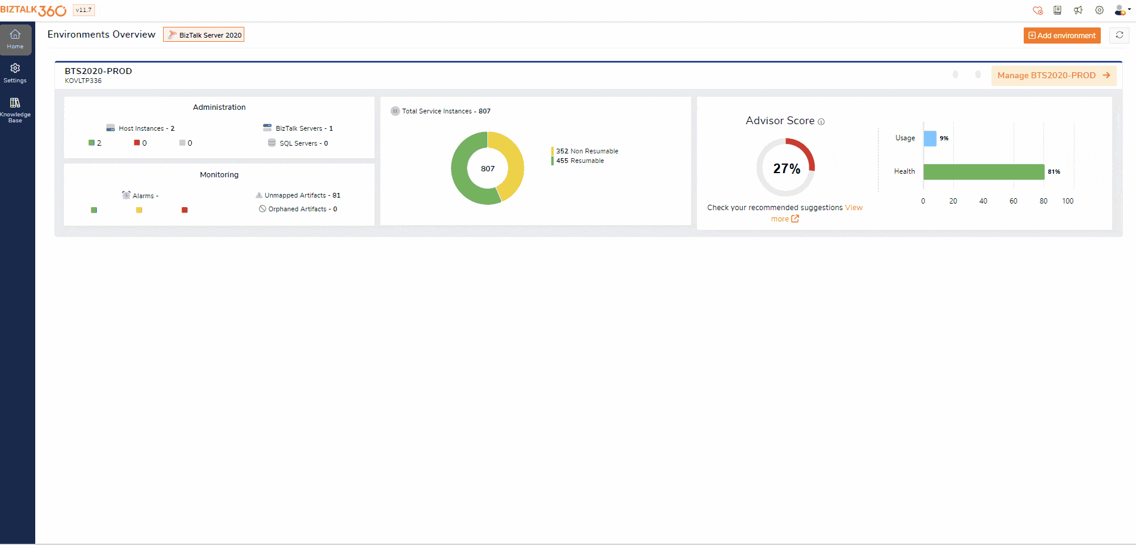This screenshot has height=545, width=1136.
Task: Click the pause icon beside Total Service Instances
Action: pos(395,111)
